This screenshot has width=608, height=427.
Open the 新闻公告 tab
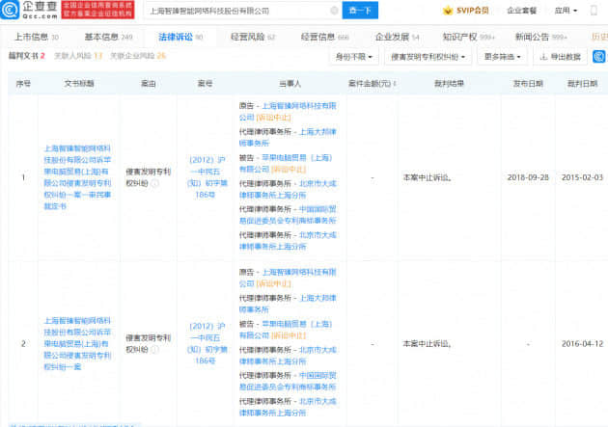(540, 37)
